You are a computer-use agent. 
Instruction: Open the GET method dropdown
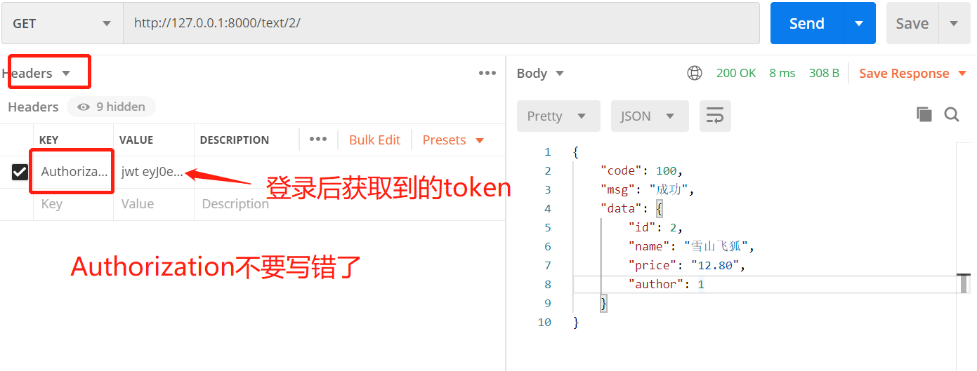click(x=62, y=23)
